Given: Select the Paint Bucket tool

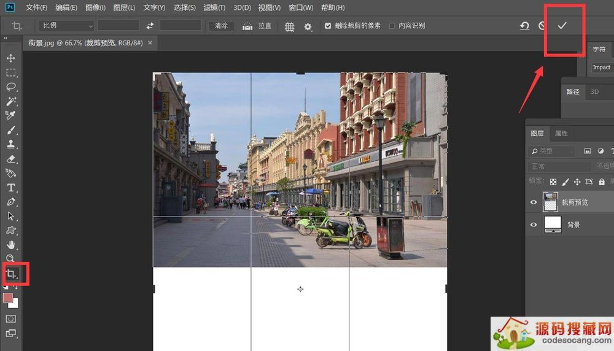Looking at the screenshot, I should pyautogui.click(x=11, y=173).
